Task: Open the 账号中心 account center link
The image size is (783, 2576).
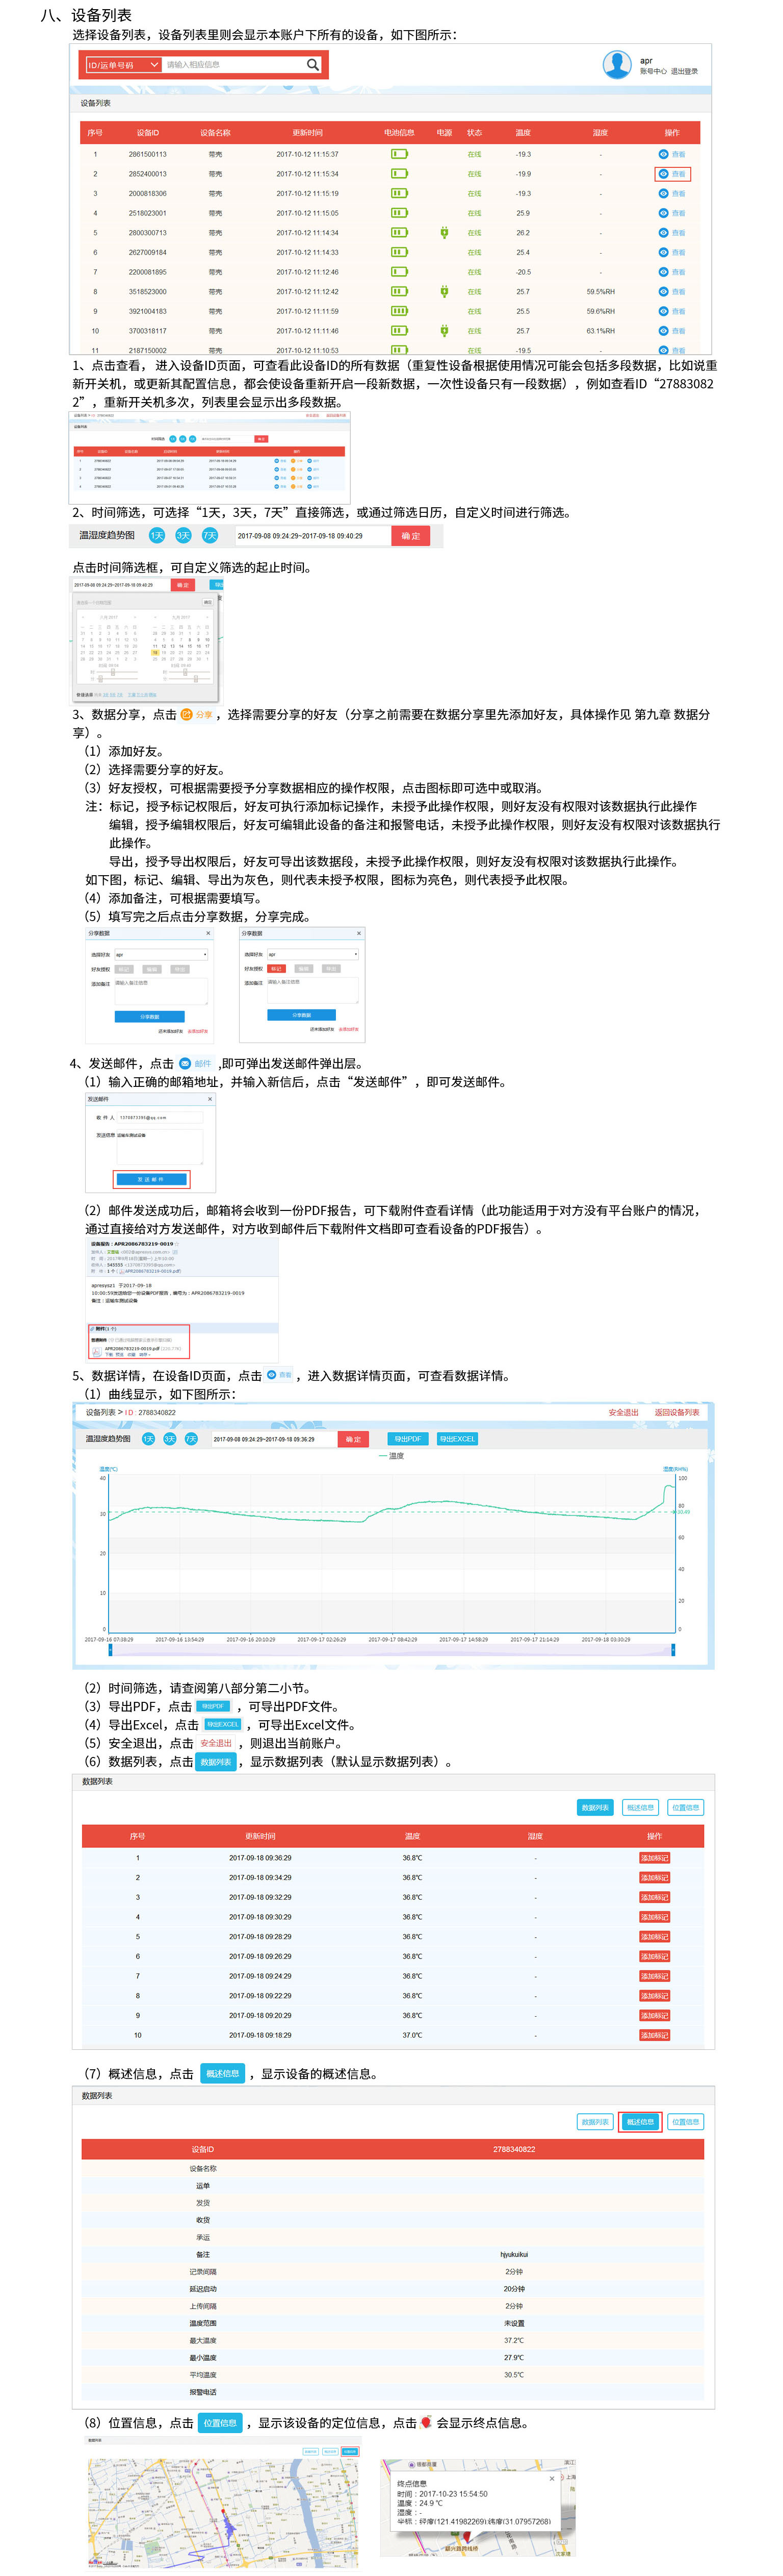Action: [653, 72]
